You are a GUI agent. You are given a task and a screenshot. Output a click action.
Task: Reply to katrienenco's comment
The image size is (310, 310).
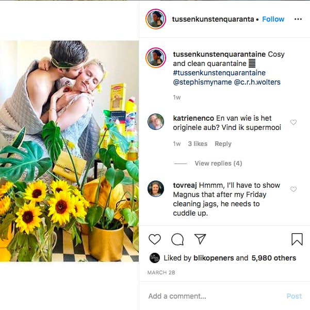pos(223,144)
